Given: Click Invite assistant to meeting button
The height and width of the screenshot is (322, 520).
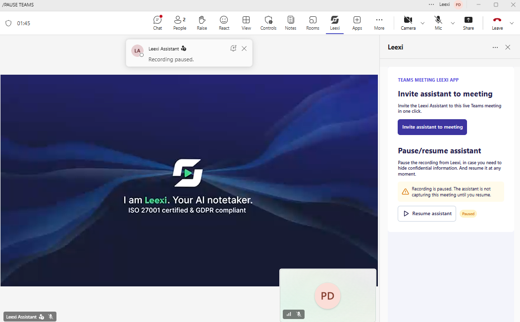Looking at the screenshot, I should pos(432,127).
